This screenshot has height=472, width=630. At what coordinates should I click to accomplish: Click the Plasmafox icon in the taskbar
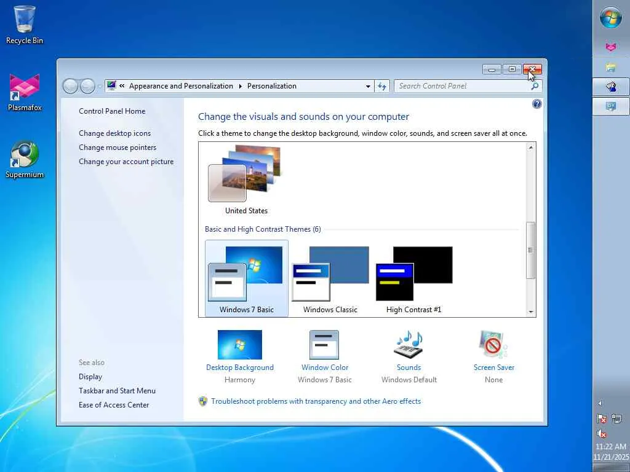[611, 47]
